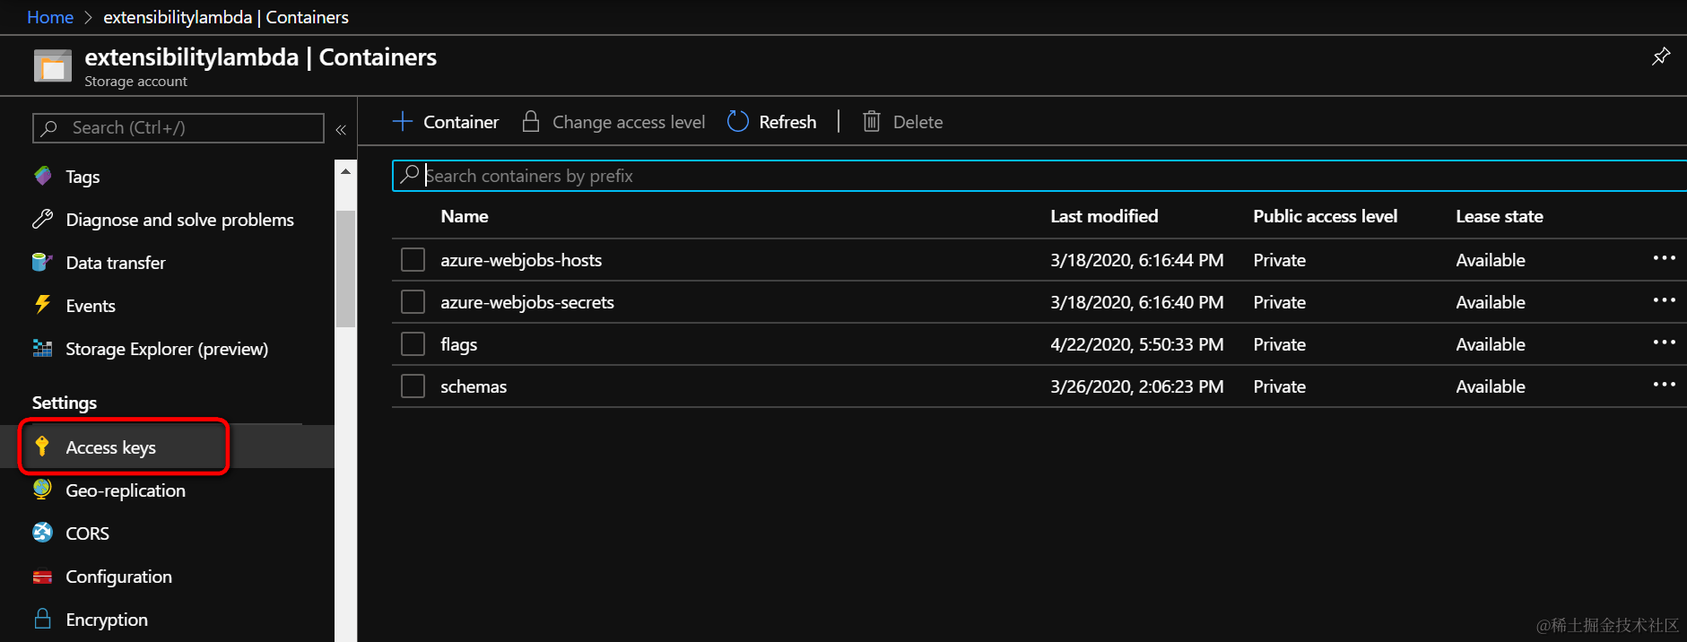The image size is (1687, 642).
Task: Click the magnifier icon in container search
Action: [x=410, y=175]
